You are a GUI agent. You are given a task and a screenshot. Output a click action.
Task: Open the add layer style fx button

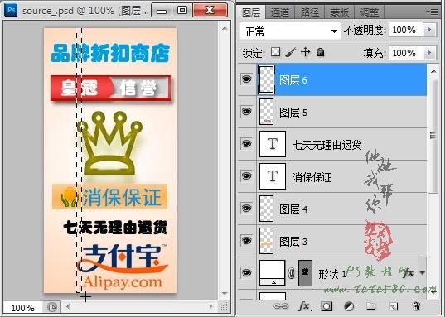(305, 306)
